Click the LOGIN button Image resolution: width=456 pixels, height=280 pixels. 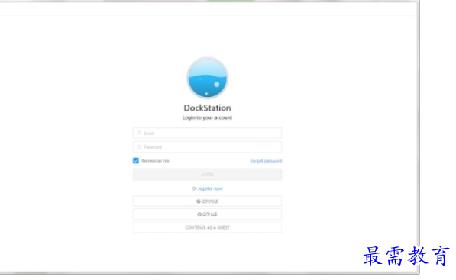(x=207, y=174)
